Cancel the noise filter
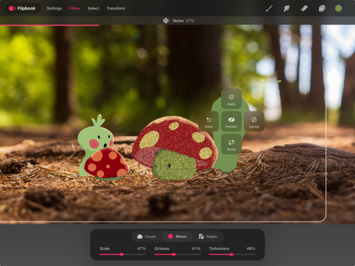Viewport: 355px width, 266px height. coord(254,122)
